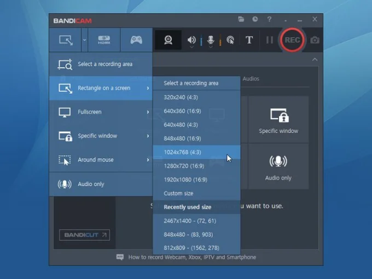Click the speaker volume level meter

[201, 40]
